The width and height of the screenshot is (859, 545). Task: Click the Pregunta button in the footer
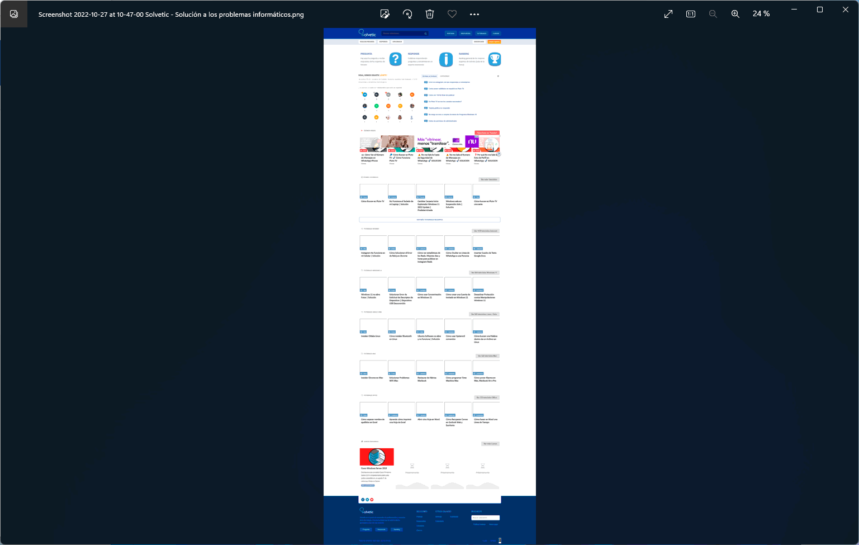tap(367, 529)
